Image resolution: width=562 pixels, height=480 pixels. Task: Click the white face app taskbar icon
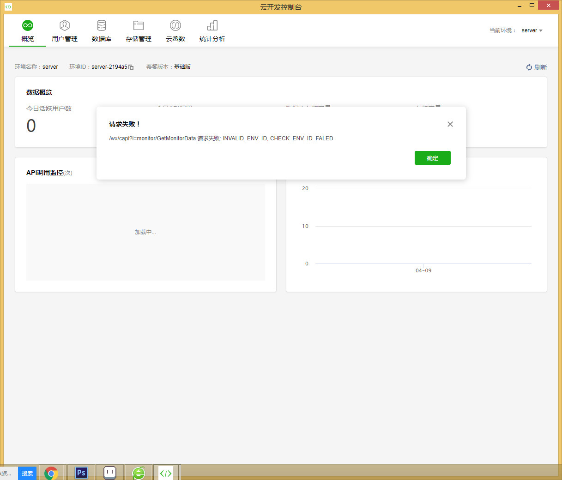110,473
